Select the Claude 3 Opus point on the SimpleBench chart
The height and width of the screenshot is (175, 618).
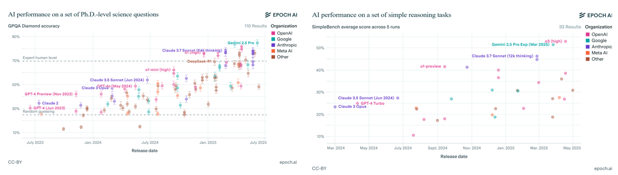pyautogui.click(x=335, y=107)
